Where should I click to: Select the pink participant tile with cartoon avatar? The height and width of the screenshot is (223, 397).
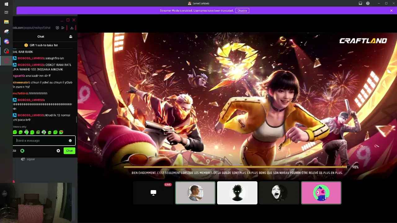pos(321,193)
